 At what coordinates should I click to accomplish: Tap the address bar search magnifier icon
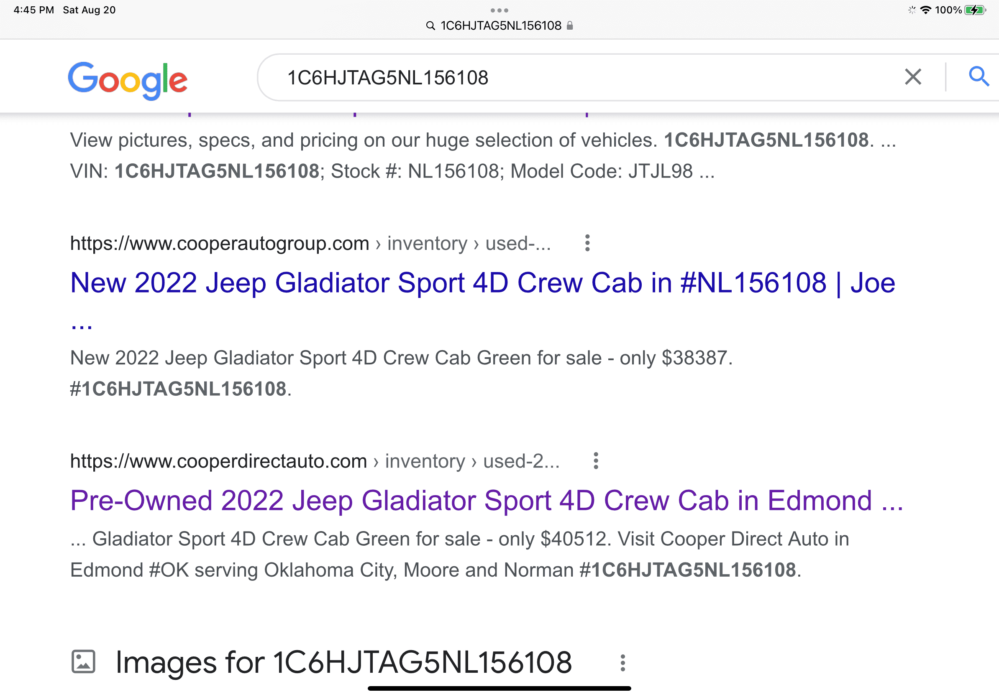(430, 26)
